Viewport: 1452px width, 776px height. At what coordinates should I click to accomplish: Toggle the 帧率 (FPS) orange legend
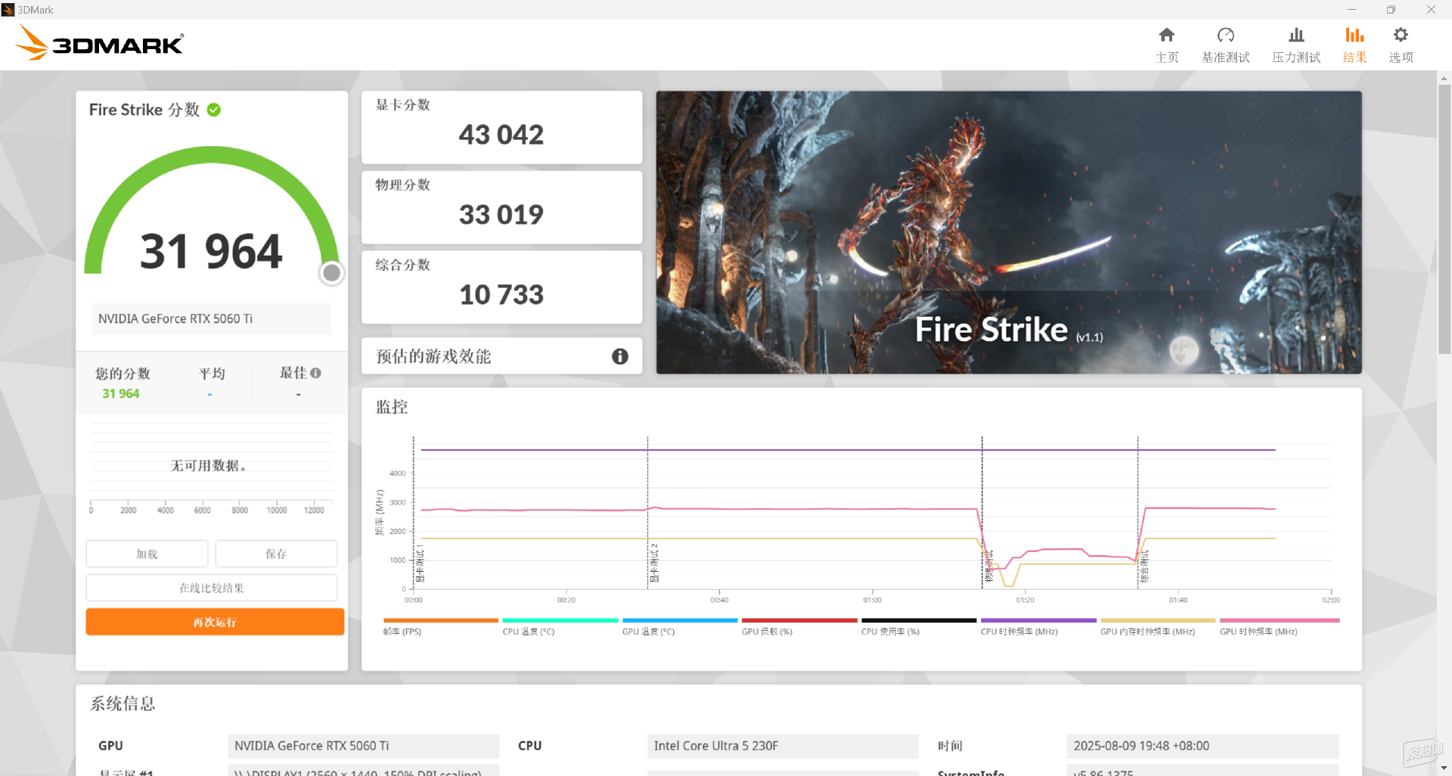(441, 626)
